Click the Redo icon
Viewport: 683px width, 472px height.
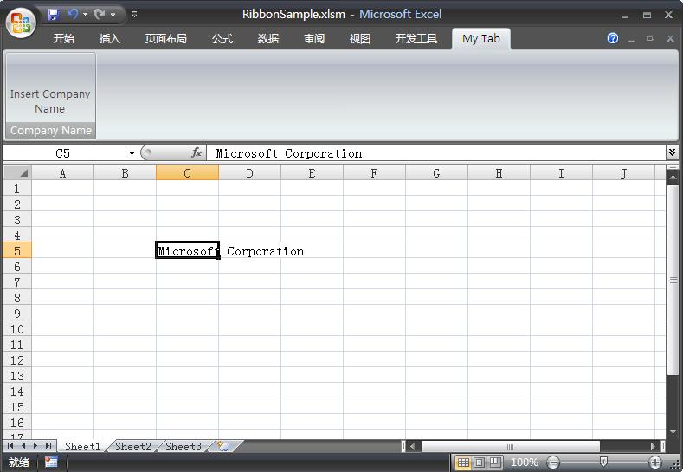(x=100, y=15)
